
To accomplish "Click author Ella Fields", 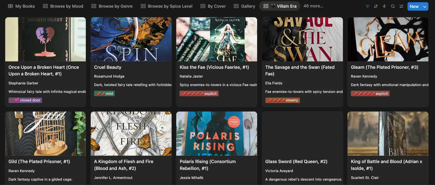I will (x=274, y=83).
